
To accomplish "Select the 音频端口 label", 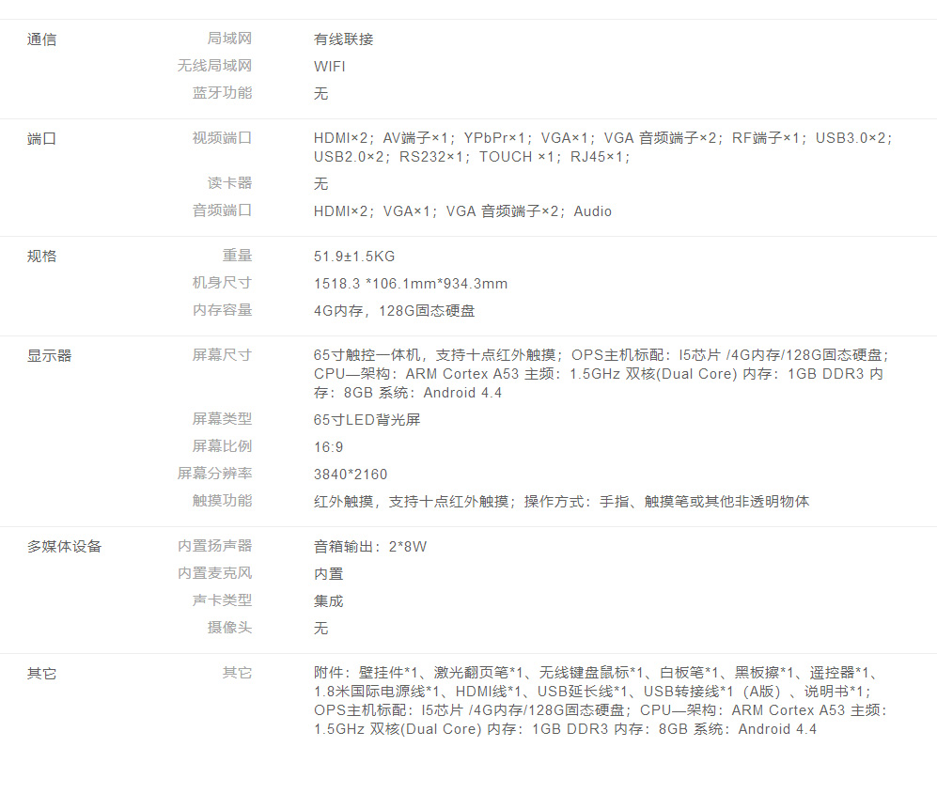I will tap(222, 210).
